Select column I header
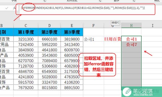This screenshot has height=97, width=162. click(152, 25)
